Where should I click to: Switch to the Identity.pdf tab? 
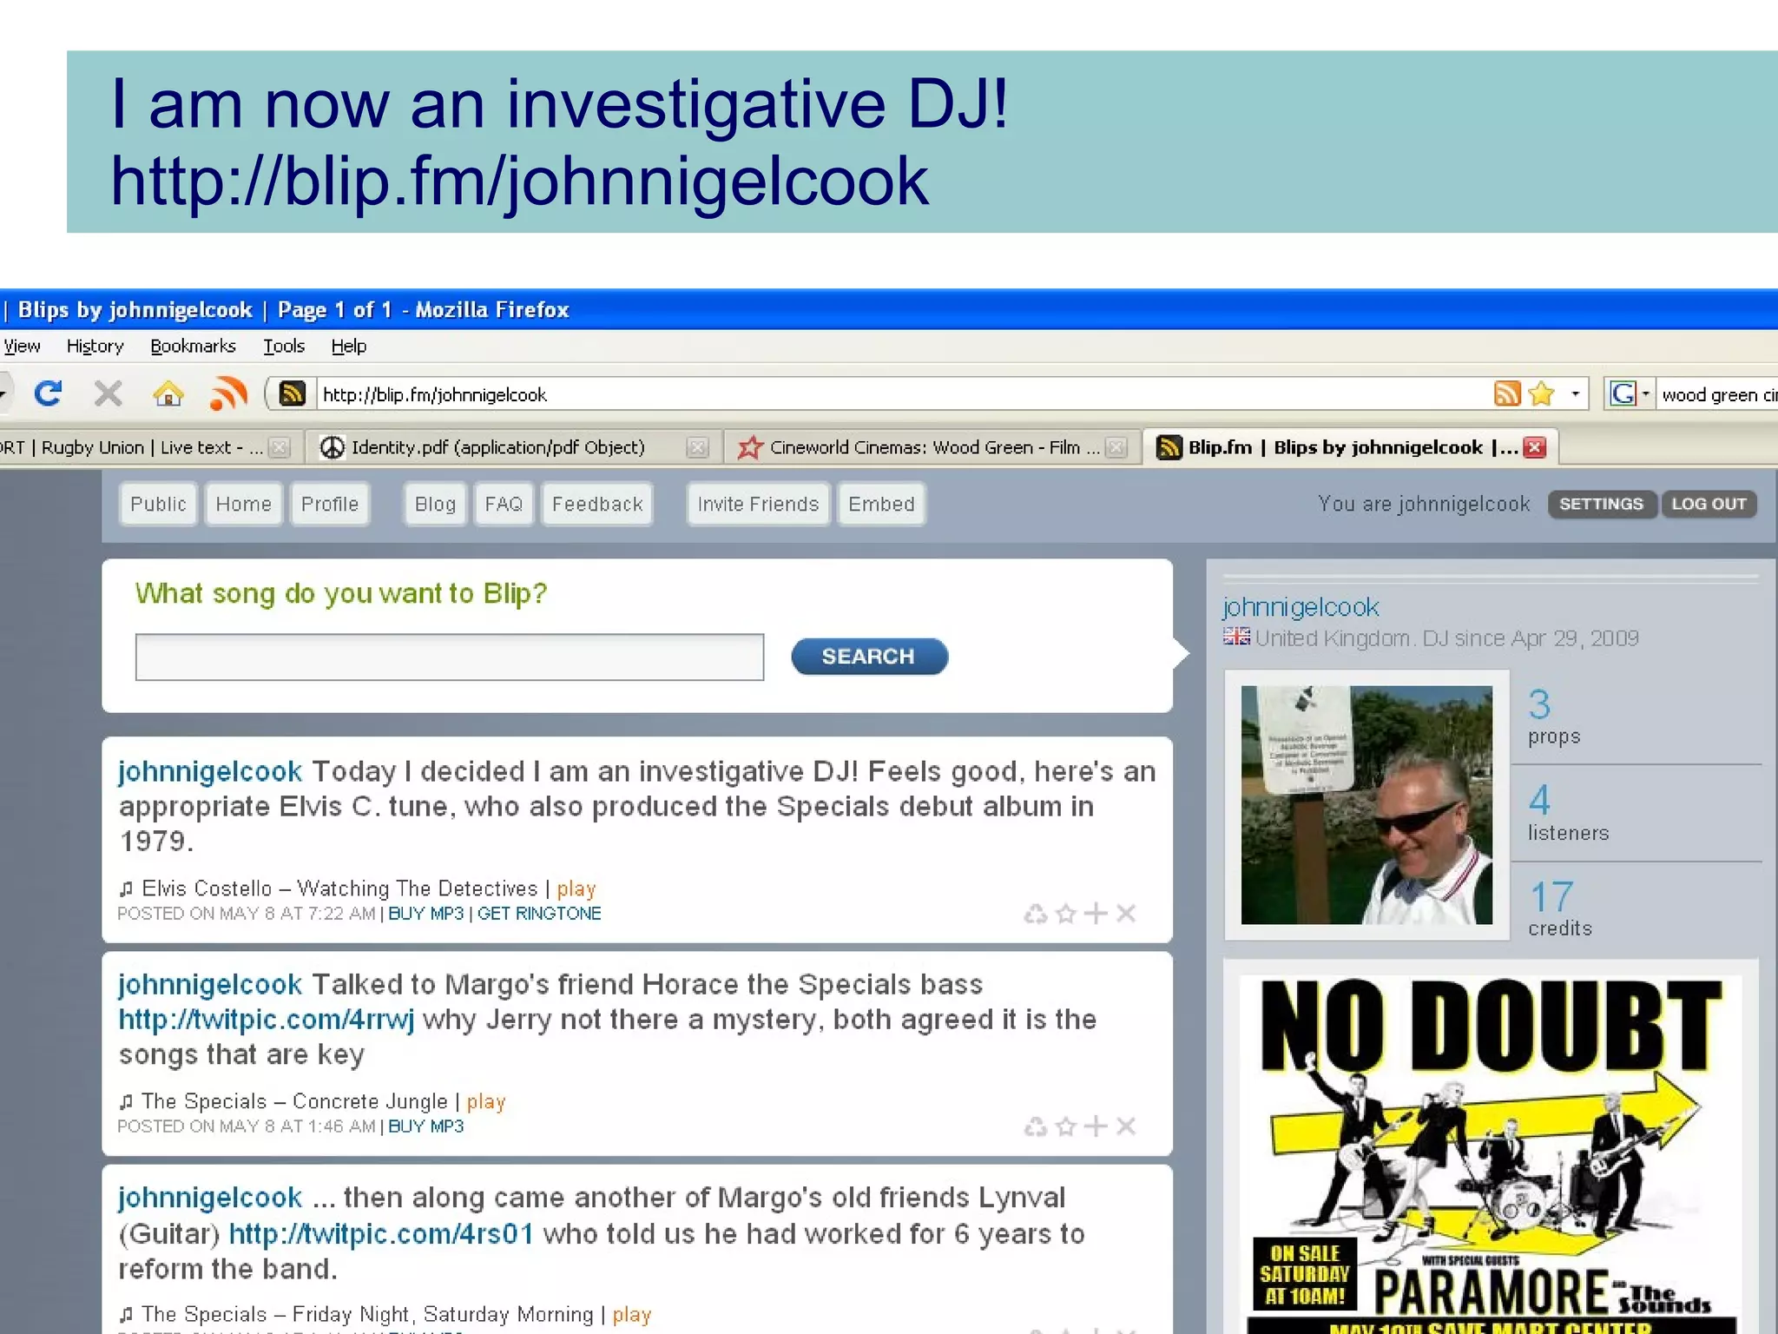(497, 447)
